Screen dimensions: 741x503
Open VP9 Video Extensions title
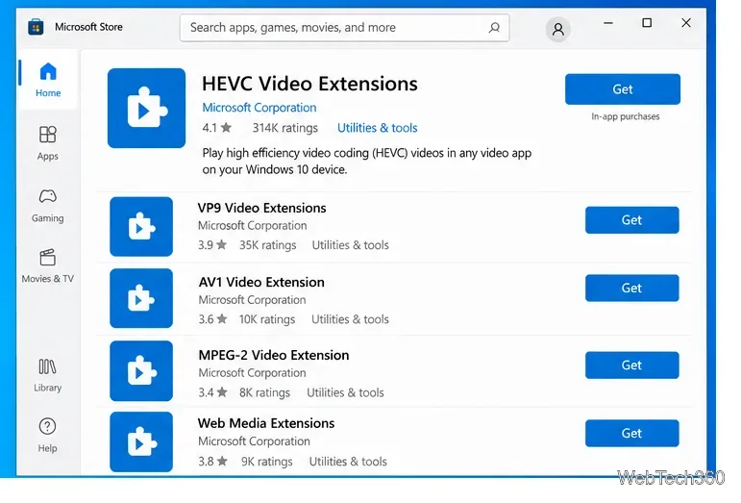click(x=261, y=208)
